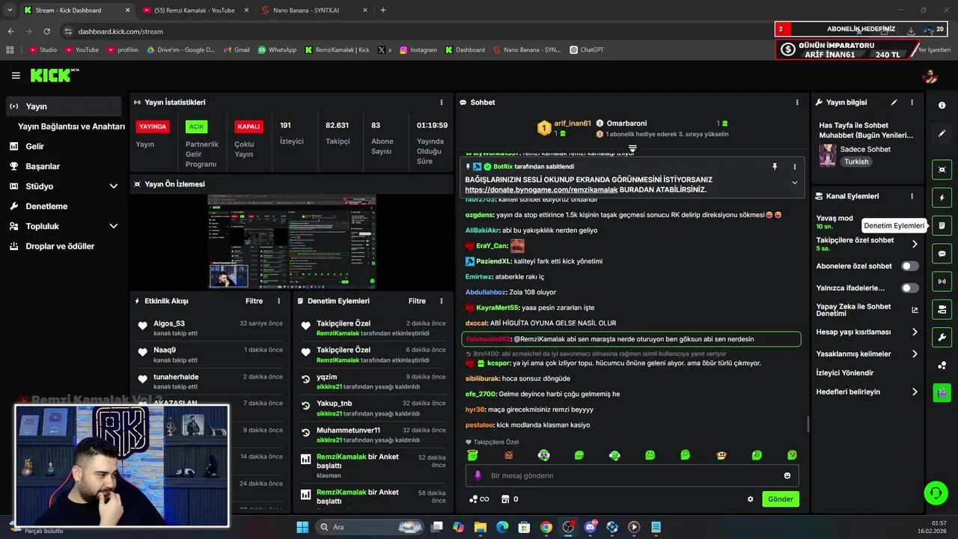Switch to Remzi Kamalak YouTube browser tab
The image size is (958, 539).
[x=195, y=10]
